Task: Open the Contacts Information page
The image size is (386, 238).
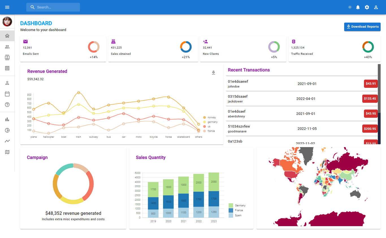Action: point(7,57)
